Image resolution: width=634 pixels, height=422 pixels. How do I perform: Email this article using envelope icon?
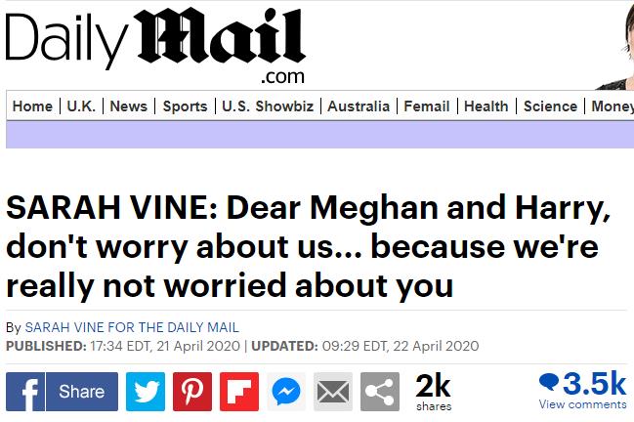click(x=333, y=392)
